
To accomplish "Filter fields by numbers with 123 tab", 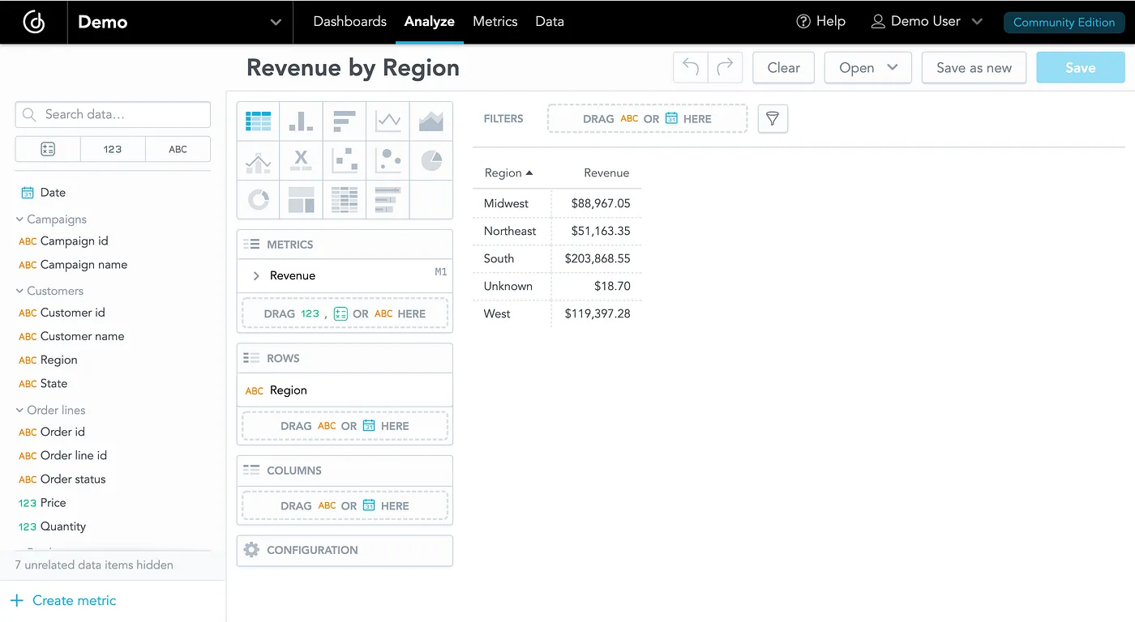I will click(113, 149).
